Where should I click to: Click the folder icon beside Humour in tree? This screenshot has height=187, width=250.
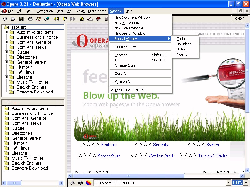11,67
